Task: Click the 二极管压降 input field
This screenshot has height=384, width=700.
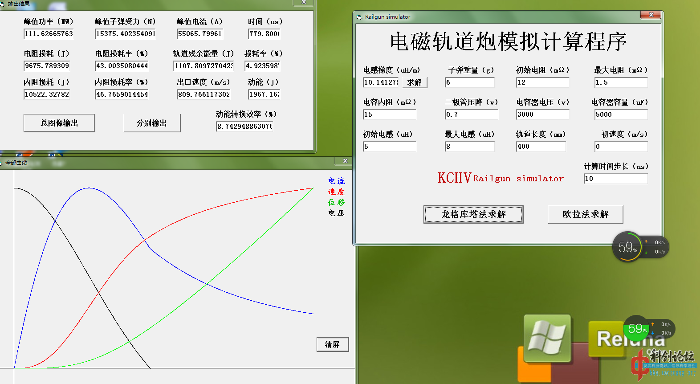Action: pos(472,114)
